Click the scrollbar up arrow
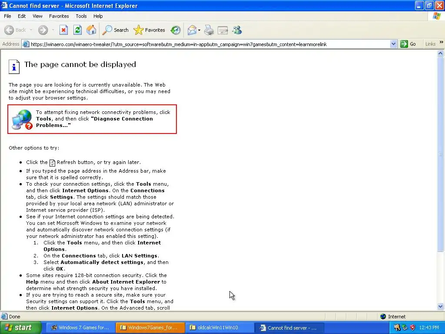445x334 pixels. click(x=441, y=53)
